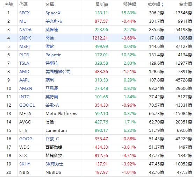Open the NVDA ticker link
This screenshot has height=177, width=194.
pyautogui.click(x=26, y=30)
